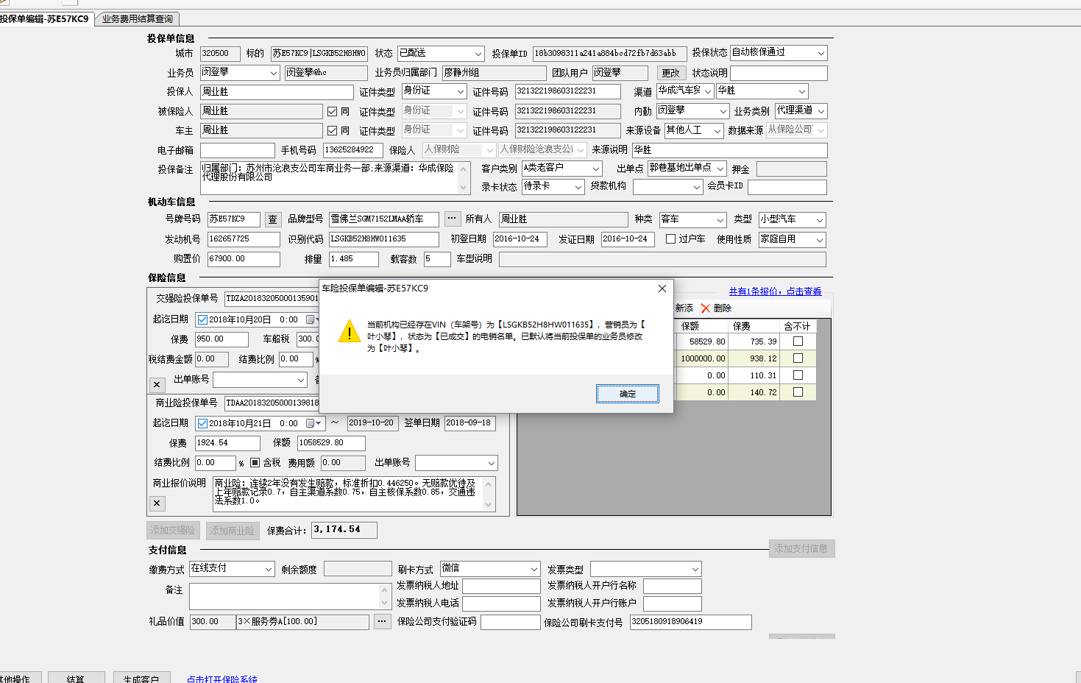
Task: Switch to the 业务费用结算查询 tab
Action: (138, 19)
